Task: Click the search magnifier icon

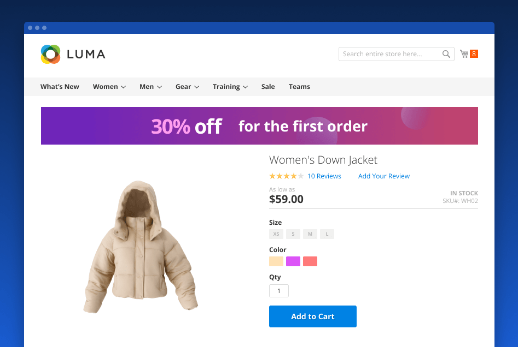Action: pos(446,54)
